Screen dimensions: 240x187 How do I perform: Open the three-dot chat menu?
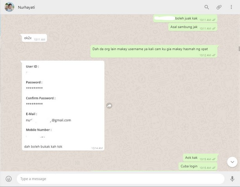231,7
